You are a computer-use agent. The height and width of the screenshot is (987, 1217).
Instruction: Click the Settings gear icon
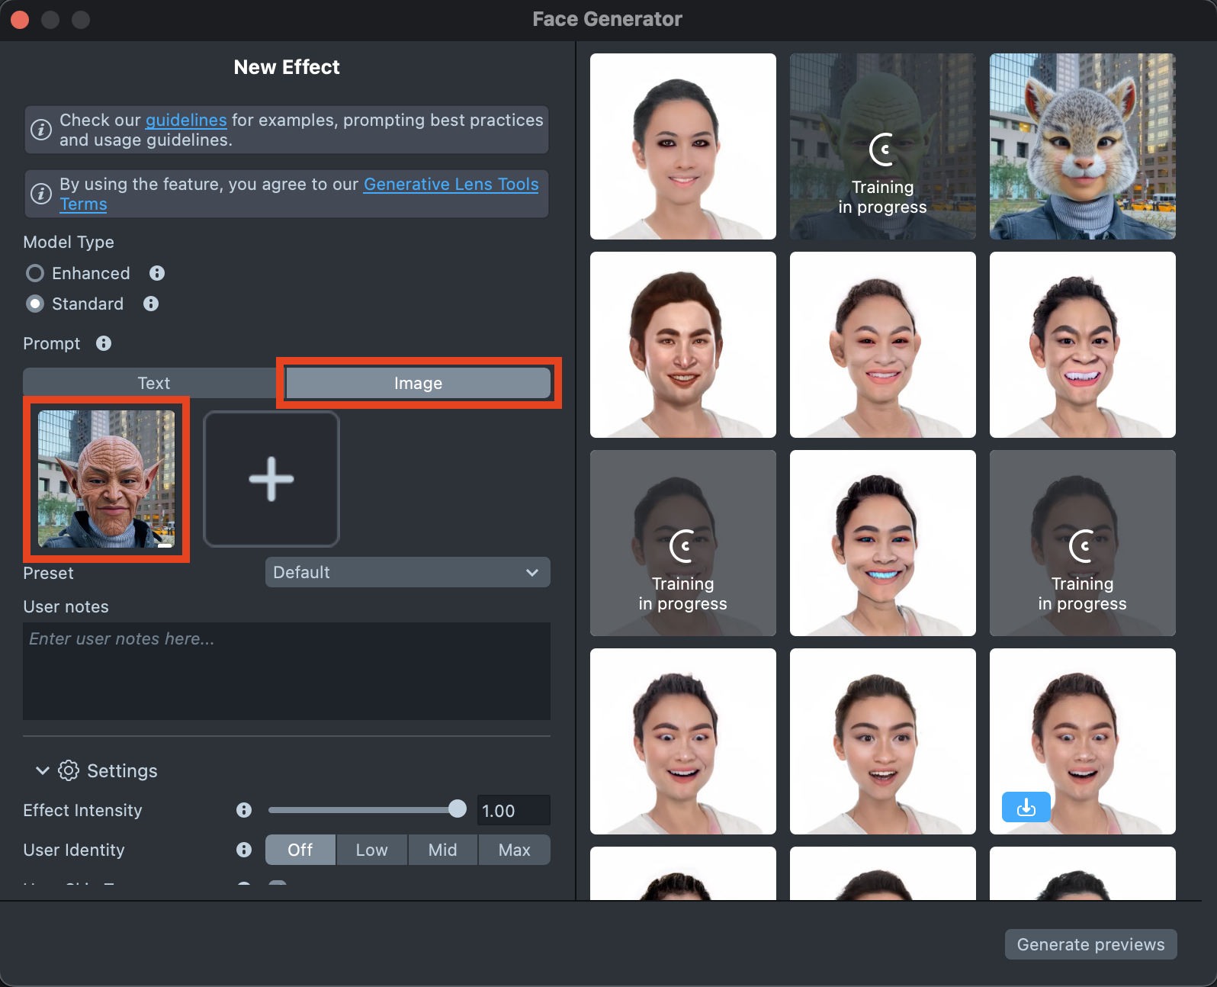click(69, 770)
